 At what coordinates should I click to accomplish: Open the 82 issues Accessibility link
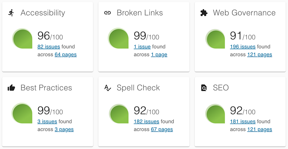pos(49,47)
